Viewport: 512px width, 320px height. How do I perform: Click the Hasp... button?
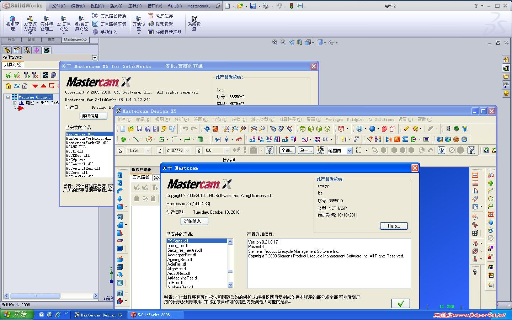point(394,226)
